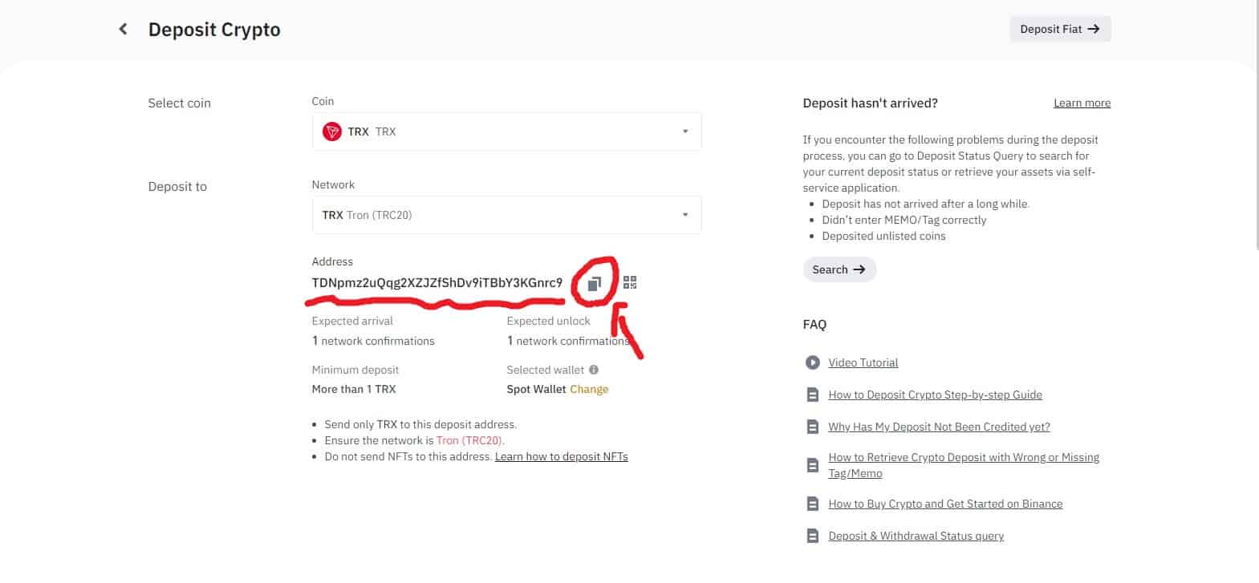Click document icon beside Deposit & Withdrawal Status
Screen dimensions: 1259x583
click(x=812, y=536)
